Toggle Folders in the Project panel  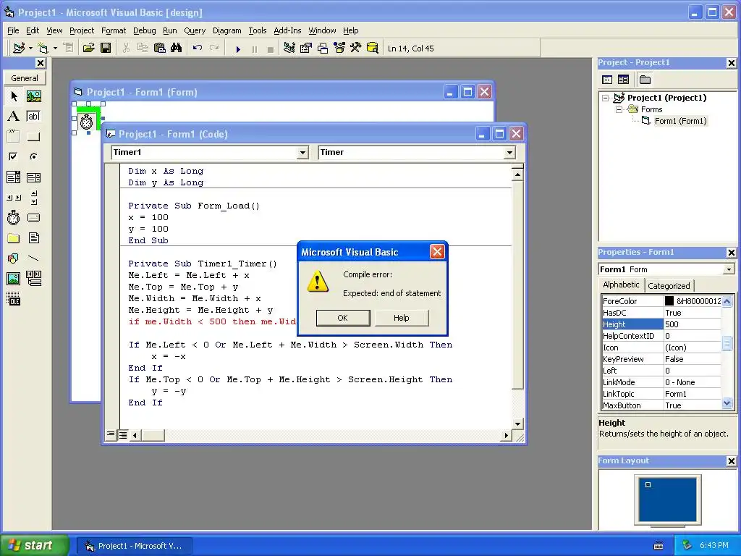point(645,80)
